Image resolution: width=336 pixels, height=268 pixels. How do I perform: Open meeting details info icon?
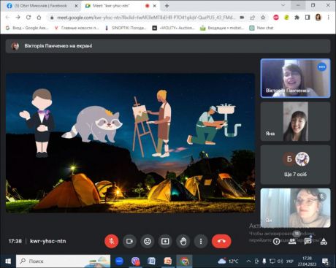276,242
